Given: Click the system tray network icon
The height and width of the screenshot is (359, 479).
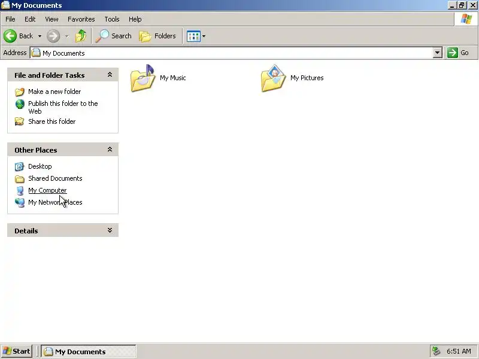Looking at the screenshot, I should (x=436, y=351).
